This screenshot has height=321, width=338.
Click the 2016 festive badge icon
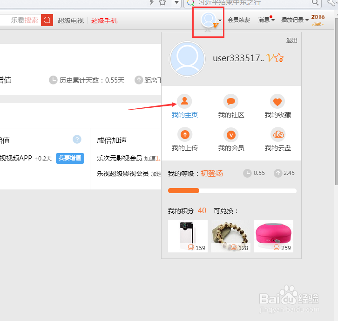(x=318, y=20)
